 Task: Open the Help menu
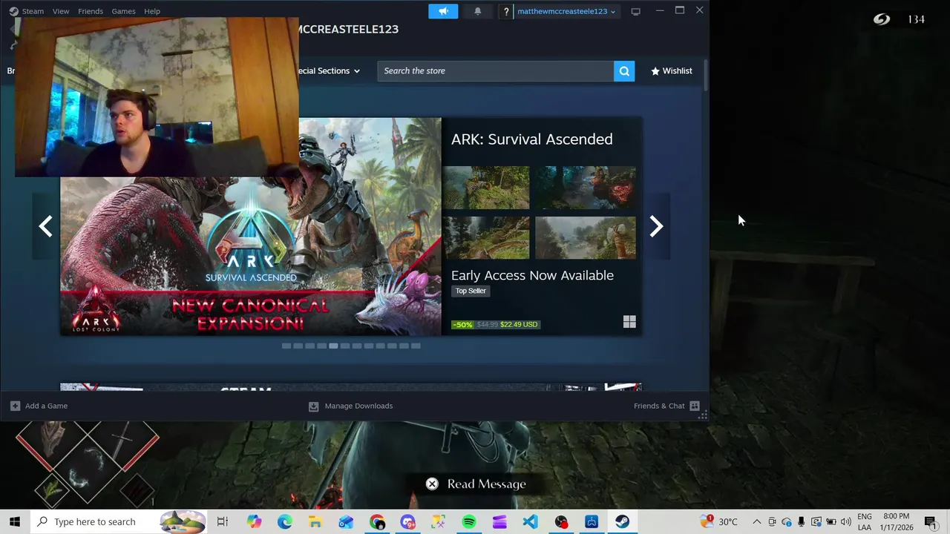tap(152, 11)
